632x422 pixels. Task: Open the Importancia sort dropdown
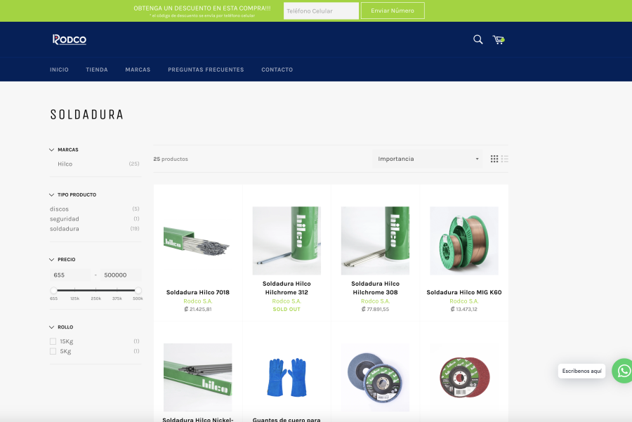428,159
